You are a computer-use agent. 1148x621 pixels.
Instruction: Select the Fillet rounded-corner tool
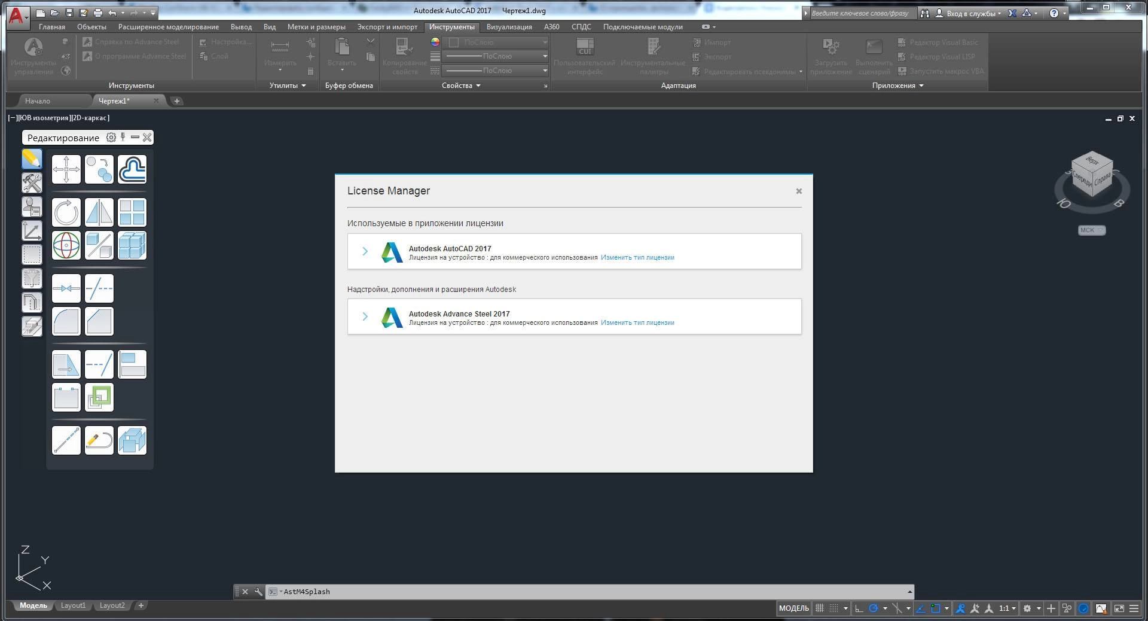coord(66,321)
